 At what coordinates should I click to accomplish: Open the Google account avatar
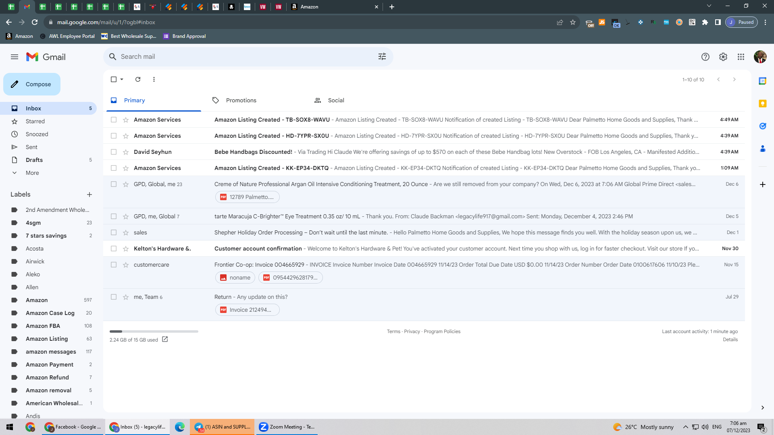(x=760, y=57)
